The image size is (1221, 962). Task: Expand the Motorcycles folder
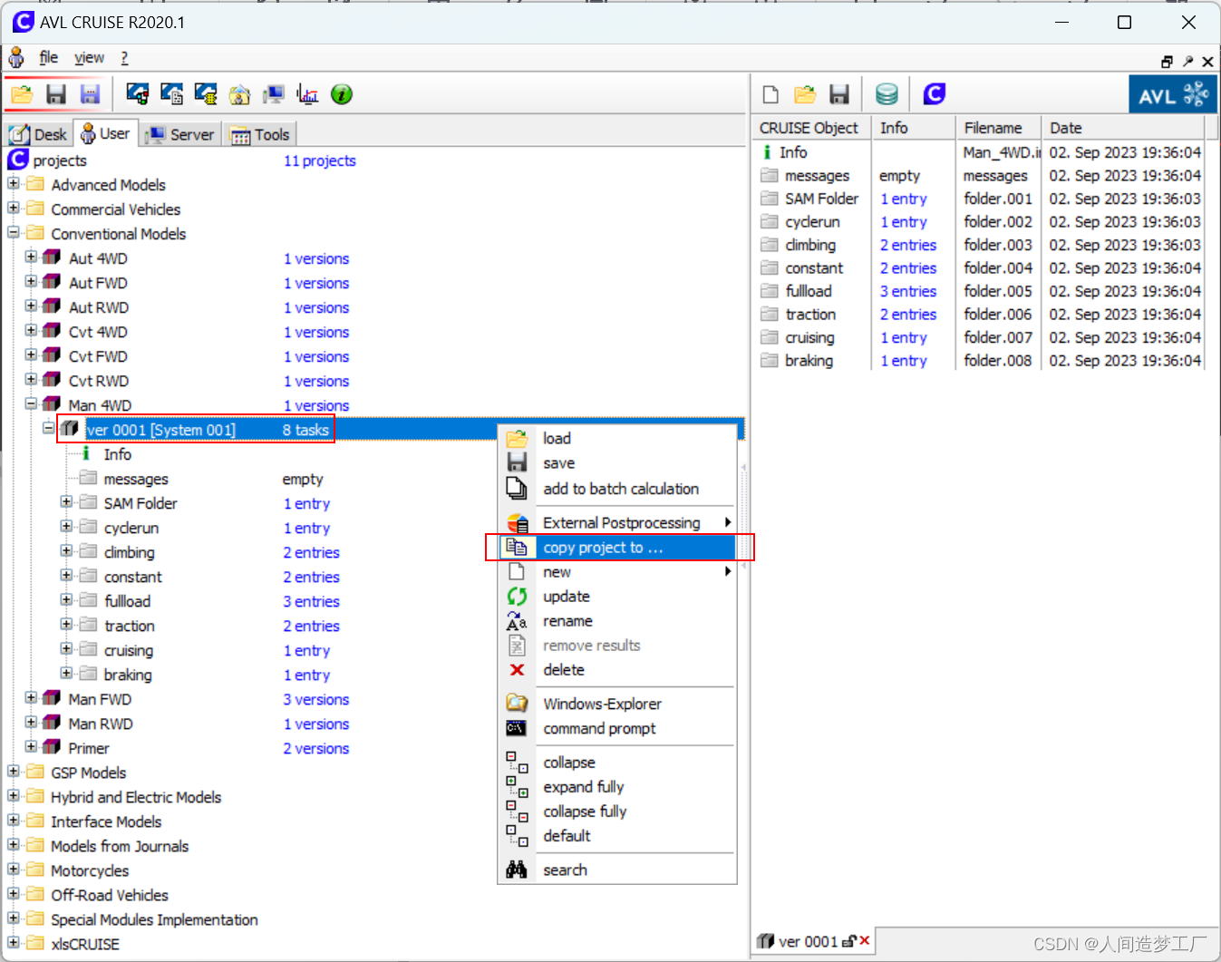tap(13, 870)
